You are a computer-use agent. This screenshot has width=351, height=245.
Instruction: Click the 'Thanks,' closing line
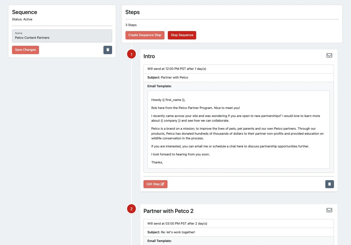point(157,162)
